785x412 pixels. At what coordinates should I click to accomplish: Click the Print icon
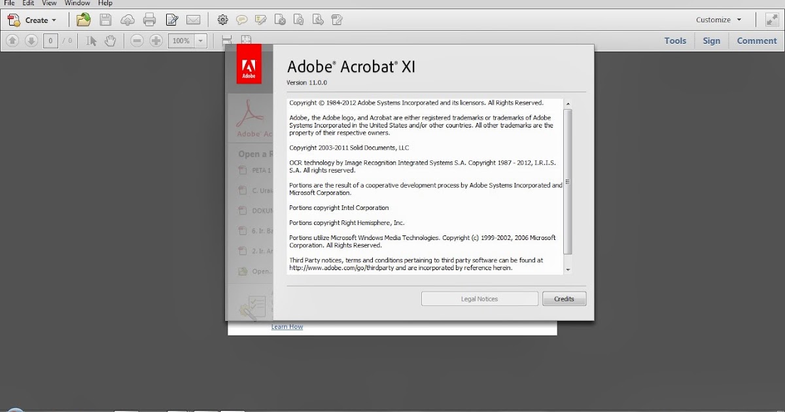(150, 20)
